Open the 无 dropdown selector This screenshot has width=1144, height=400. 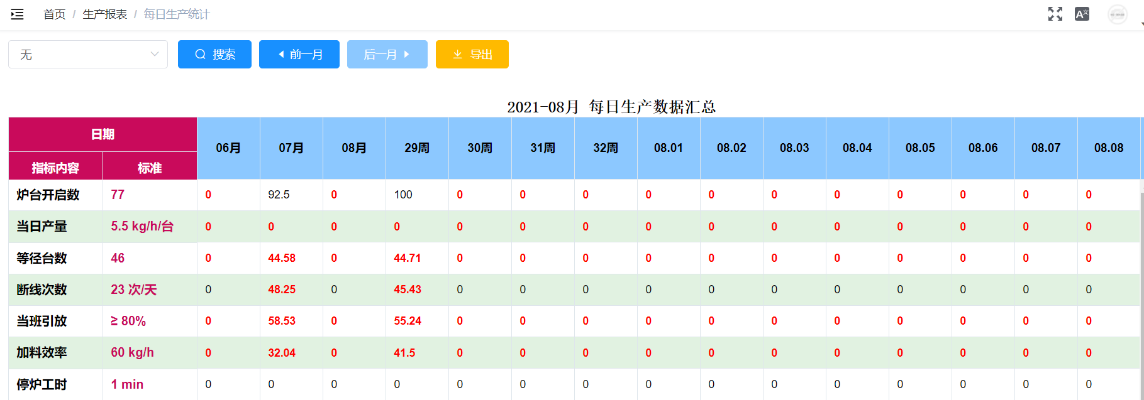[88, 54]
